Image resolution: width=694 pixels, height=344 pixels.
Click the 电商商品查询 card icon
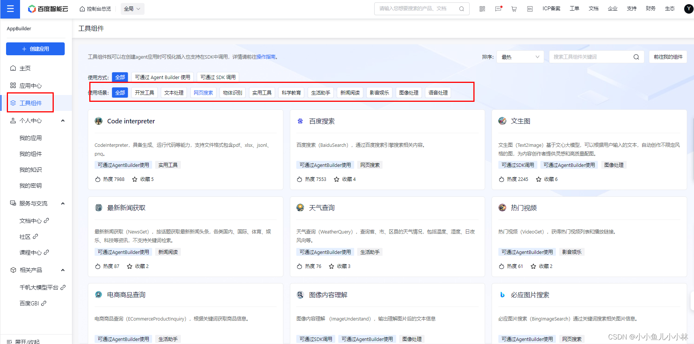(x=98, y=295)
